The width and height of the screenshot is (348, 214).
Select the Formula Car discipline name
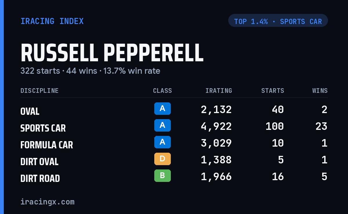pyautogui.click(x=47, y=145)
